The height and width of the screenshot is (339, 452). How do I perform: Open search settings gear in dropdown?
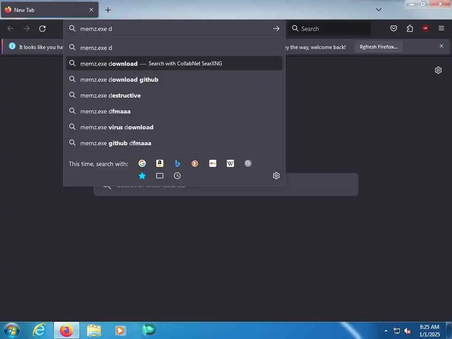click(276, 176)
